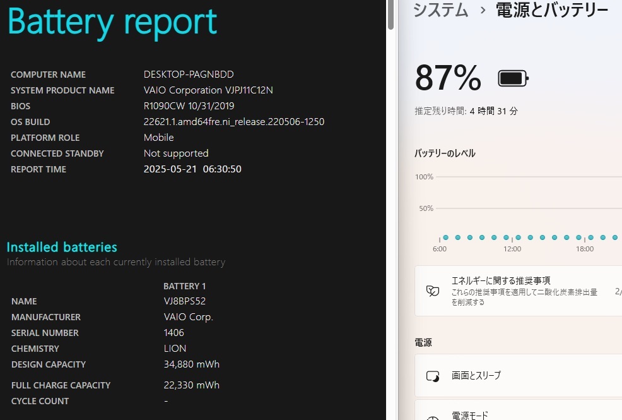
Task: Click the MANUFACTURER label
Action: [x=46, y=317]
